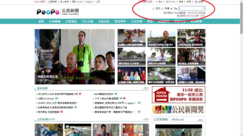Expand more items in the 公民新聞OnTV section
The image size is (243, 136).
click(146, 119)
